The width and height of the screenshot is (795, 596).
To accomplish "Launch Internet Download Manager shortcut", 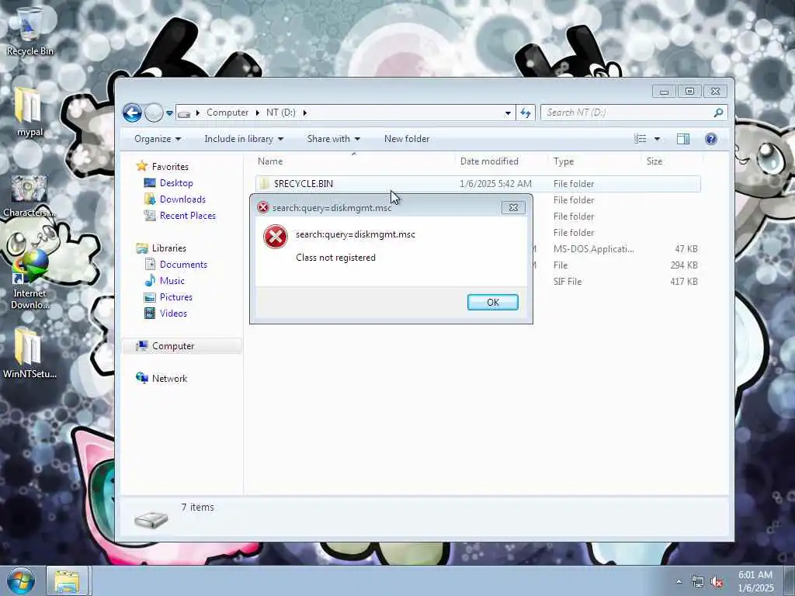I will [x=30, y=279].
